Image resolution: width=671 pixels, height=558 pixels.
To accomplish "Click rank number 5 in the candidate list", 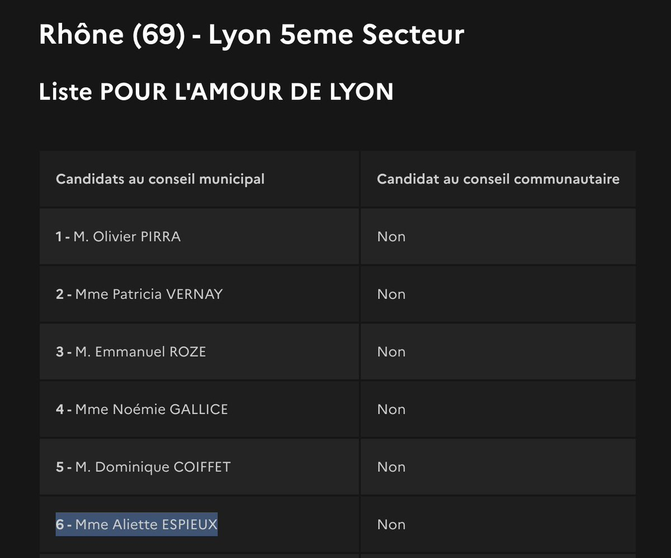I will click(x=60, y=467).
